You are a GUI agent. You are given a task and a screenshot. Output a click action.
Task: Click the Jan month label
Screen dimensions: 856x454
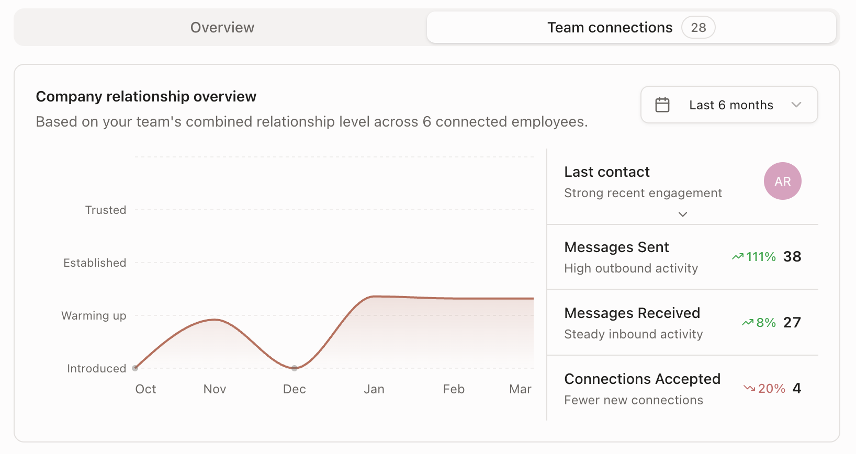pos(374,389)
